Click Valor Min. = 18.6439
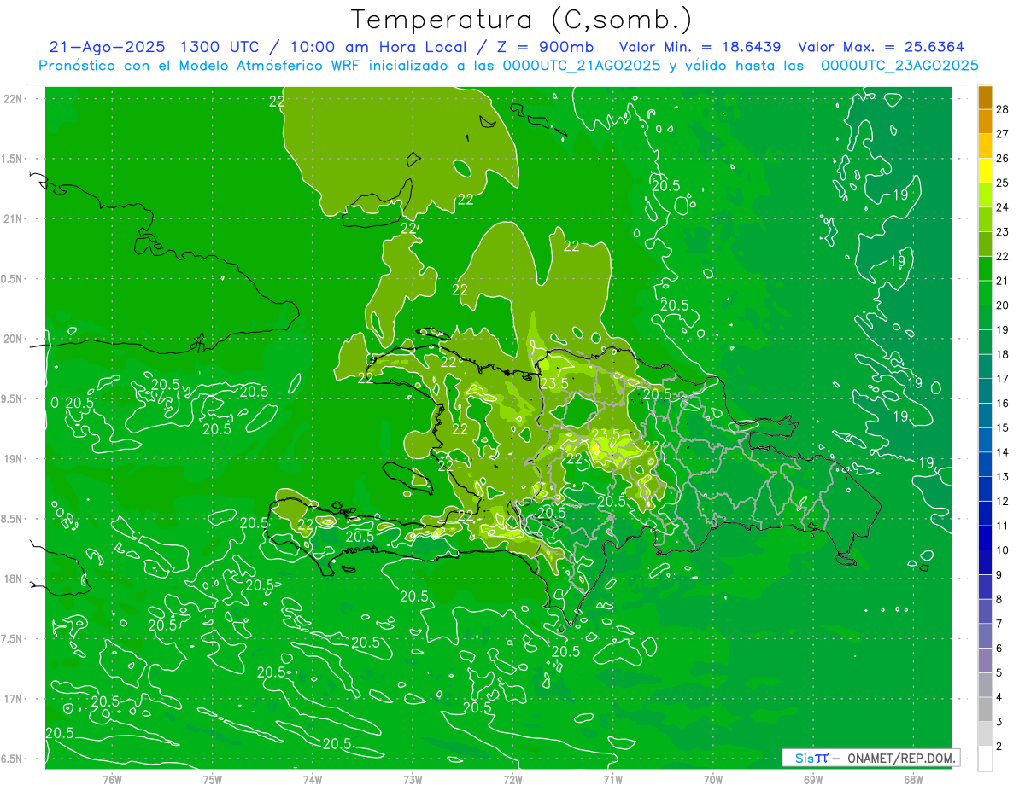This screenshot has width=1025, height=791. click(x=700, y=47)
